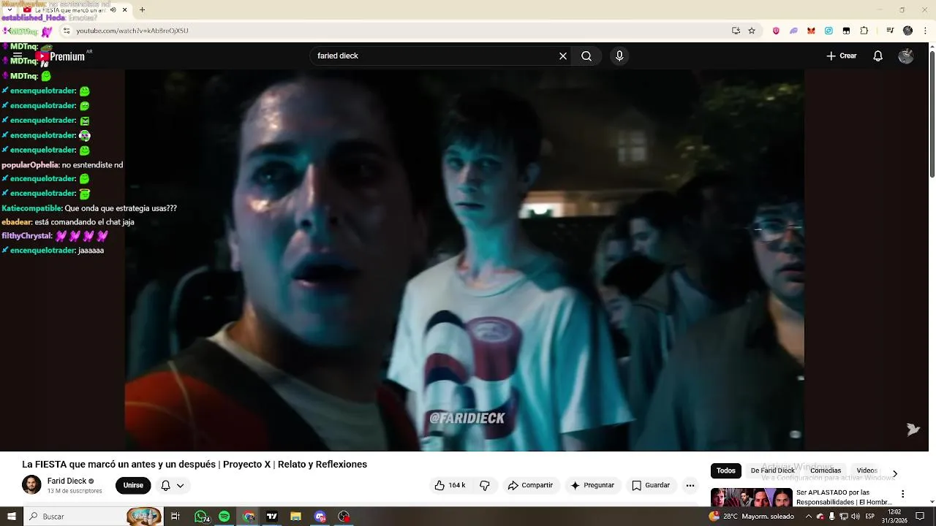Open the MetaMask fox extension
The width and height of the screenshot is (936, 526).
(x=811, y=31)
